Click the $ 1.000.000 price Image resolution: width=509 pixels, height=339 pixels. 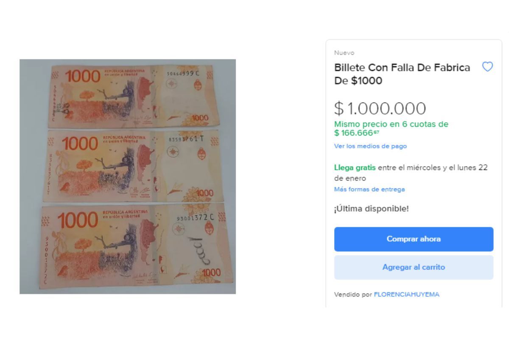click(x=380, y=108)
